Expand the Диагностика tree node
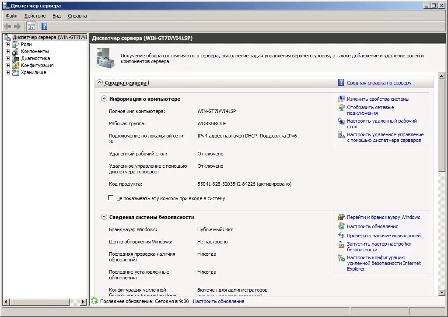Image resolution: width=448 pixels, height=317 pixels. click(x=8, y=59)
